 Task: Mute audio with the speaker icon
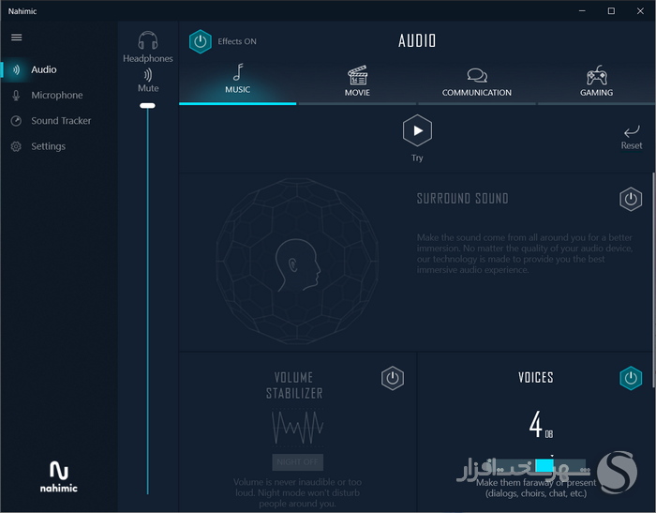[148, 75]
